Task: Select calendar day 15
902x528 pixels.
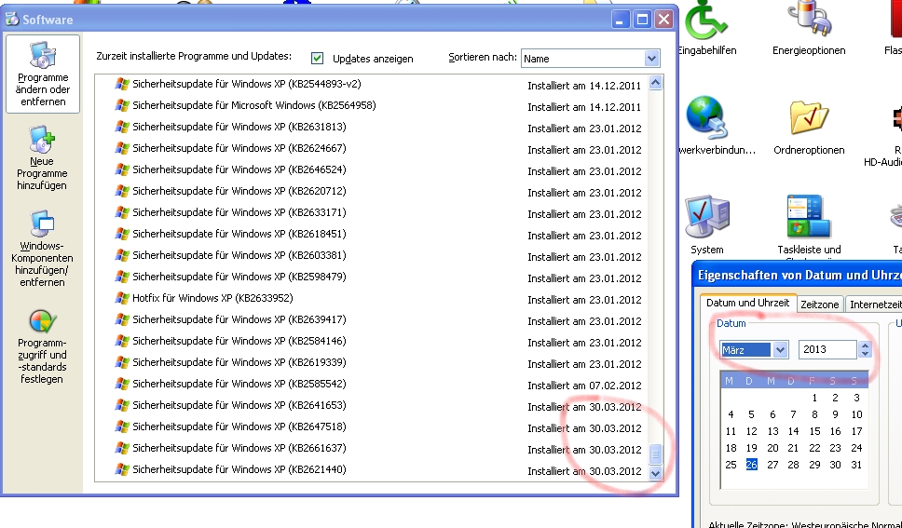Action: click(814, 431)
